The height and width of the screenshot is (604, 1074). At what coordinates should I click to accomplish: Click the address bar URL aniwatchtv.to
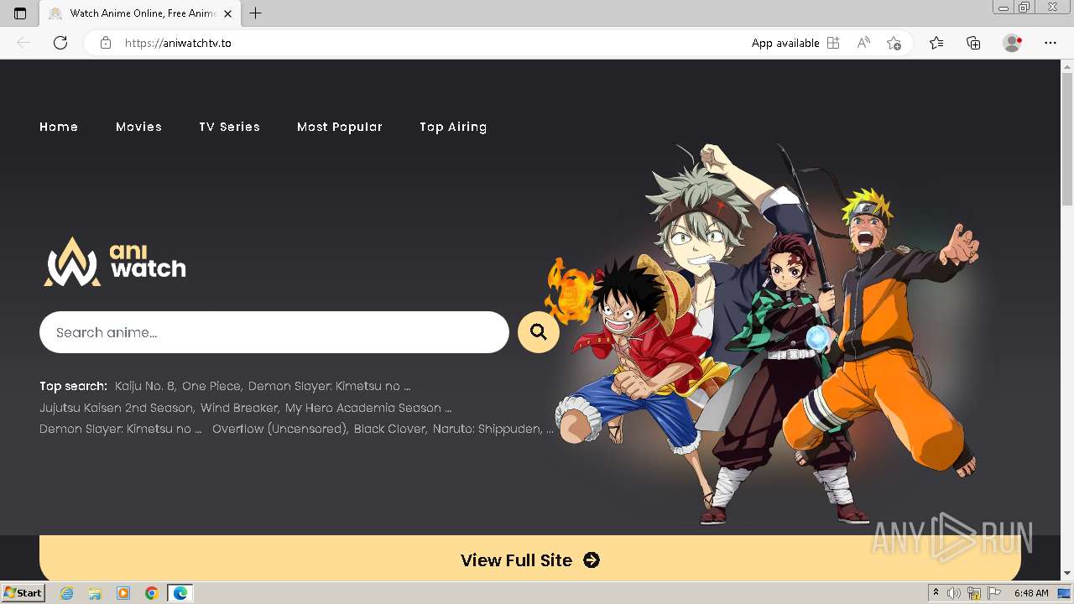[x=178, y=43]
